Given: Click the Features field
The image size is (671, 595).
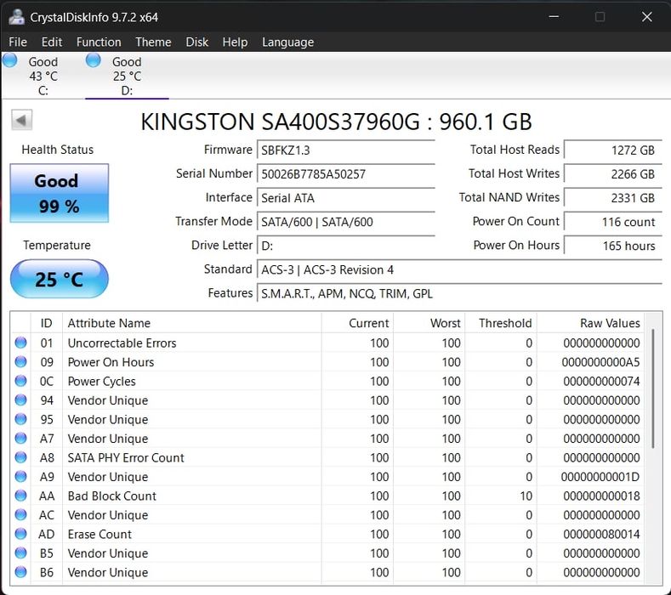Looking at the screenshot, I should [459, 294].
